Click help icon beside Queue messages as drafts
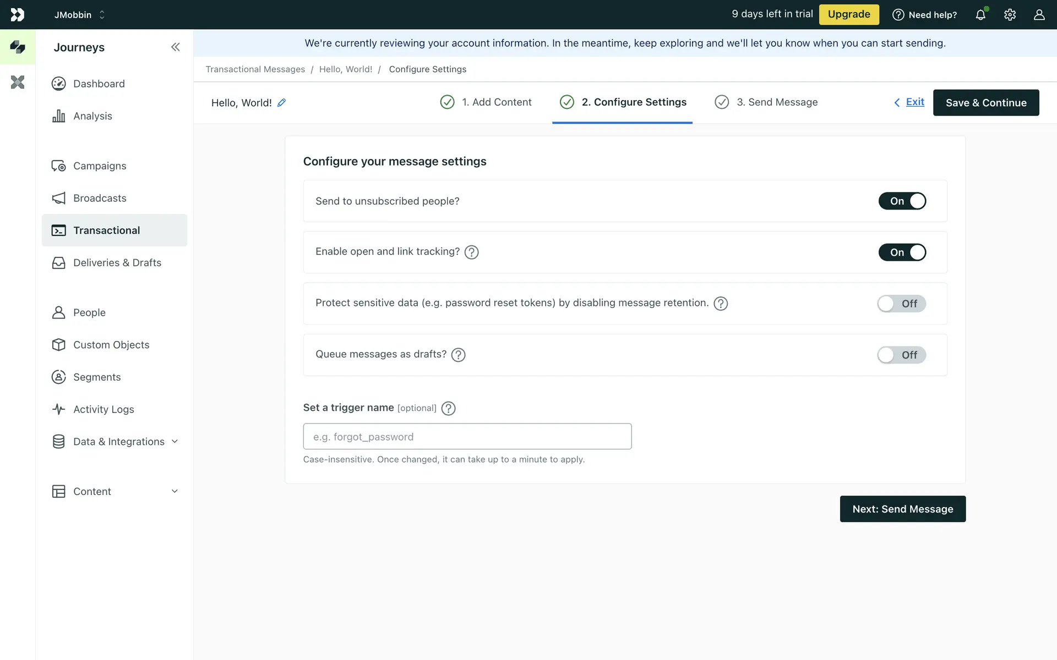Screen dimensions: 1057x660 pyautogui.click(x=458, y=355)
